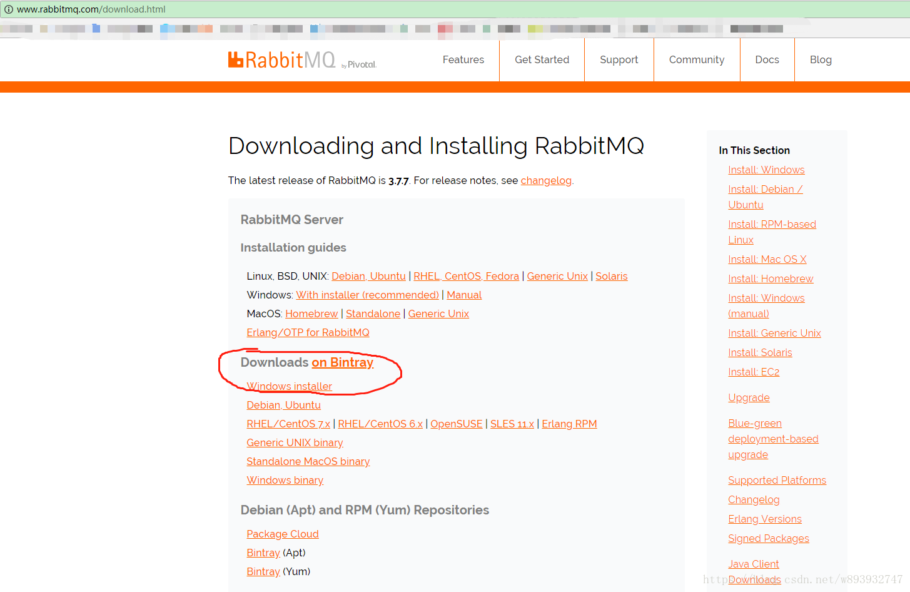Open the Support nav item
910x592 pixels.
coord(619,59)
